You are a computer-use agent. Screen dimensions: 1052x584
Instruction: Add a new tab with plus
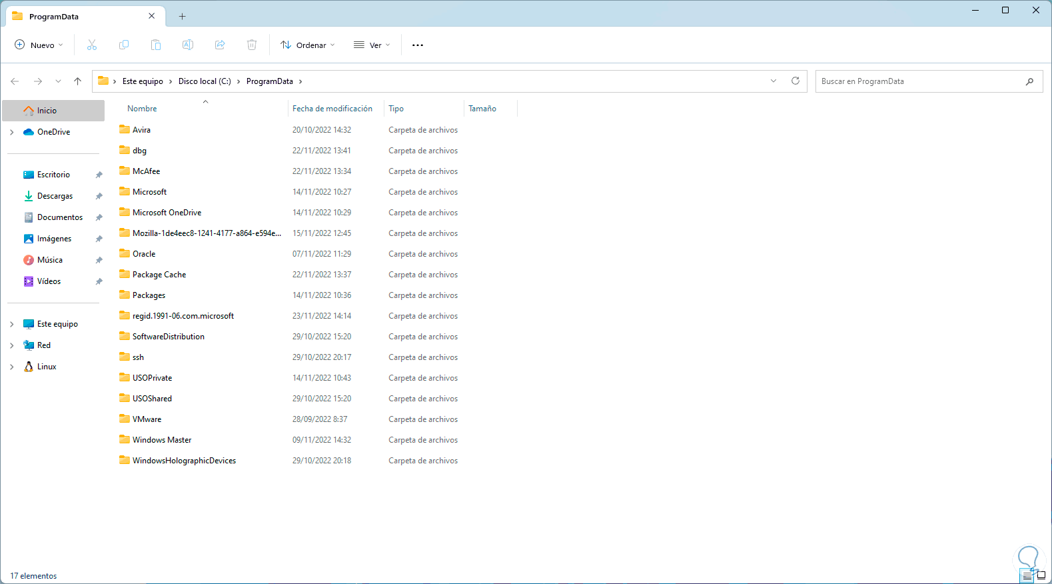(182, 17)
